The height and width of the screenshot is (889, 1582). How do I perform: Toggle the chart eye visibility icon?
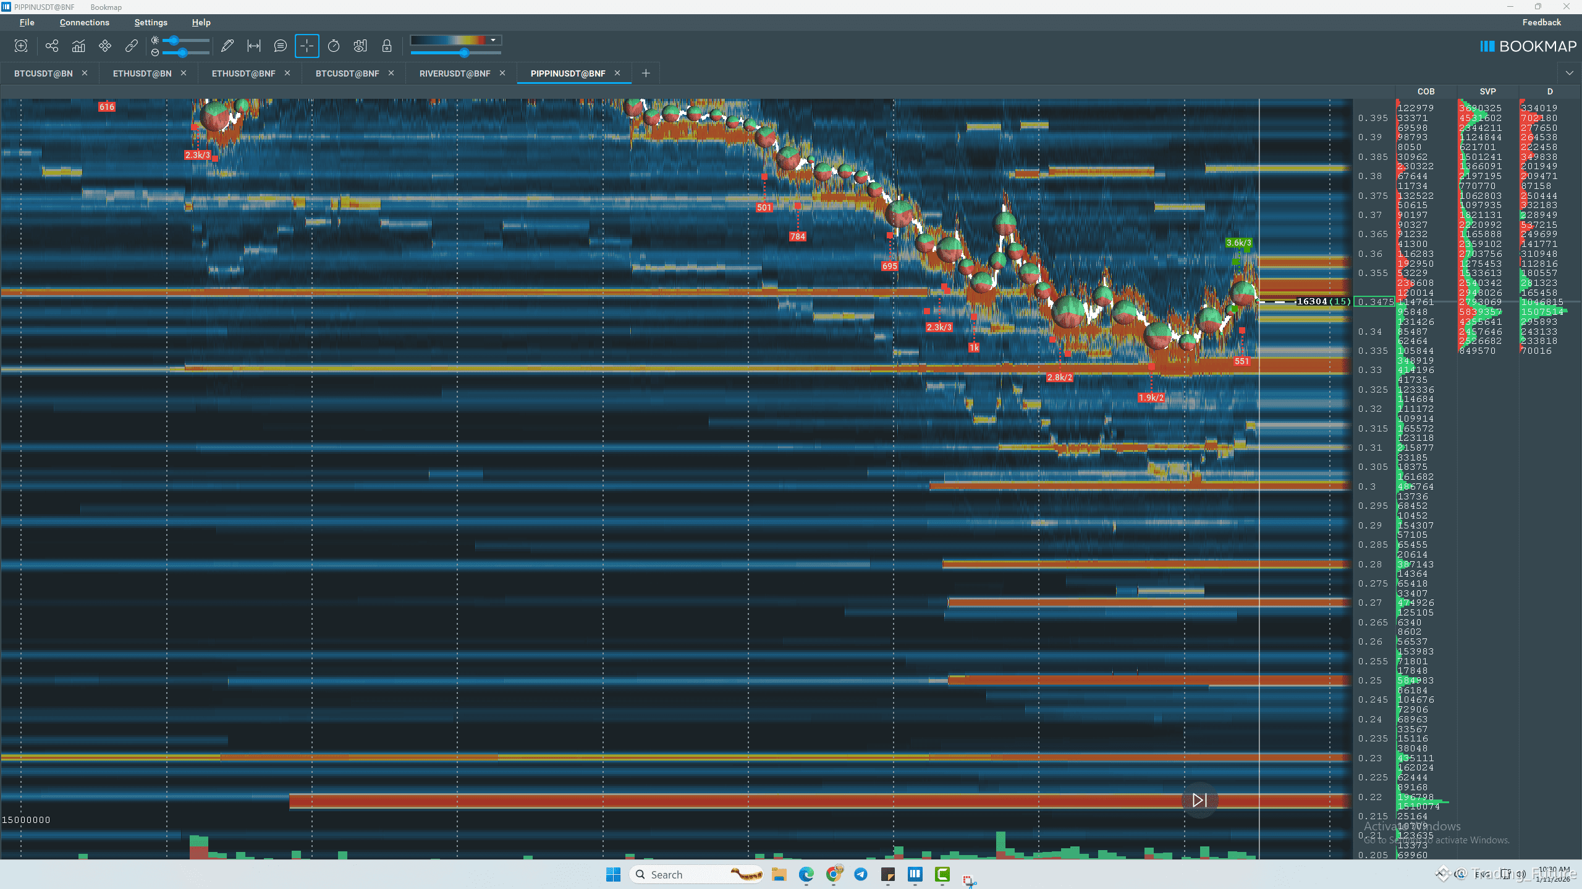pos(360,46)
